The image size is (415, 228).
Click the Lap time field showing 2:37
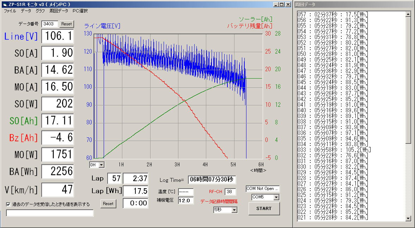click(x=135, y=179)
